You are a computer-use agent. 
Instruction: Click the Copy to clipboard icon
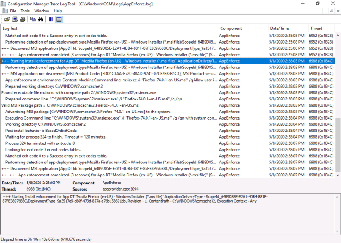pos(32,19)
